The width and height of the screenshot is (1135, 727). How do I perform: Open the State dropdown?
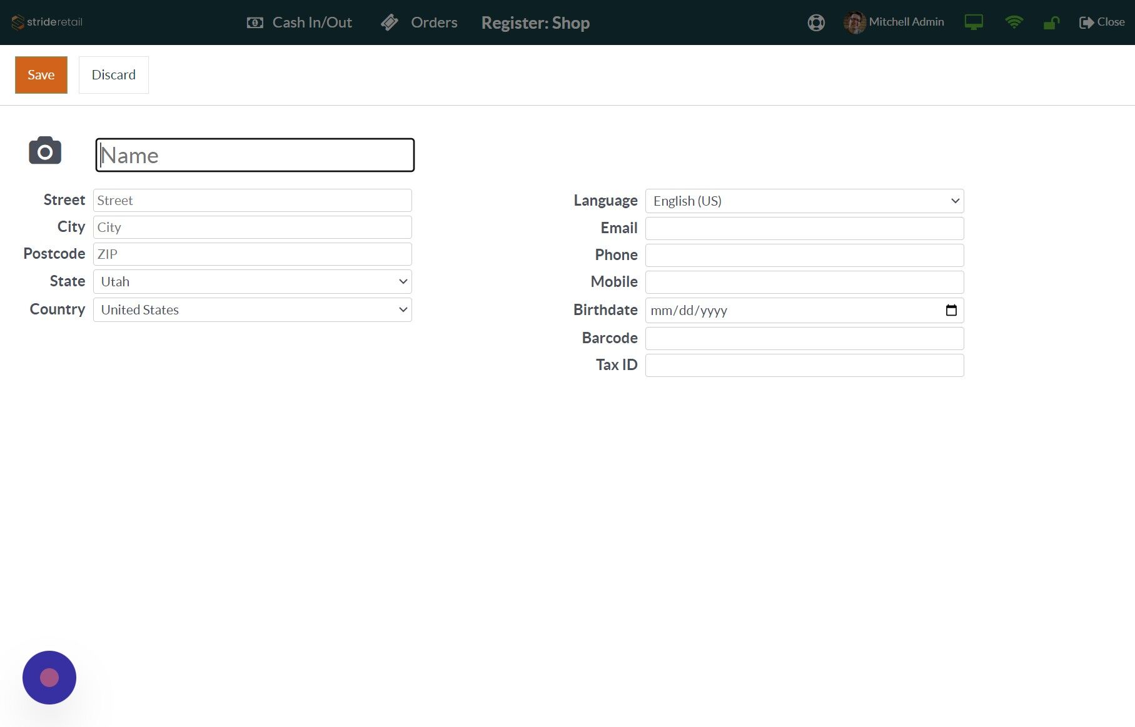coord(252,281)
